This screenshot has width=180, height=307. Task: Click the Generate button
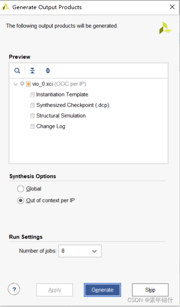pyautogui.click(x=102, y=290)
